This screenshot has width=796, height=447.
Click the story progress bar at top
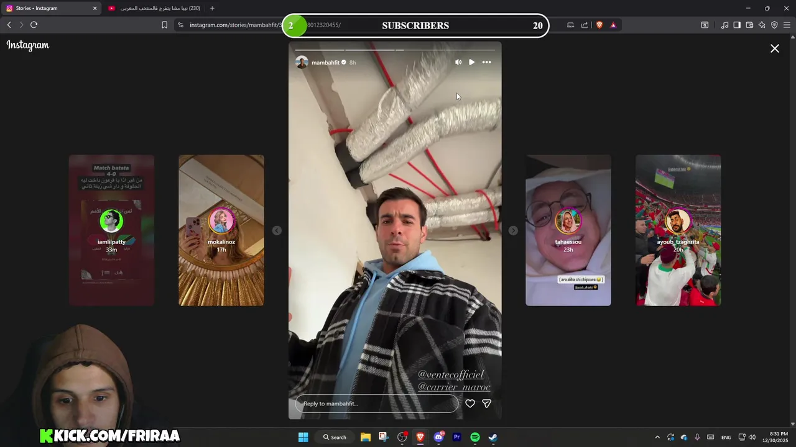(395, 50)
